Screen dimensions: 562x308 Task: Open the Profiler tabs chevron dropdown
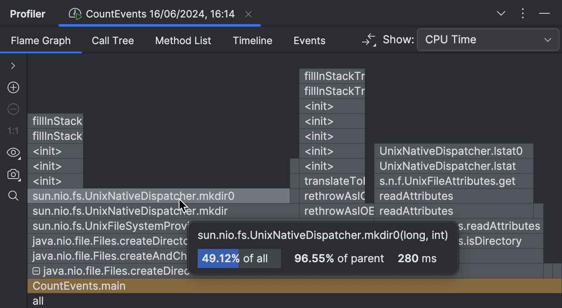(x=502, y=14)
